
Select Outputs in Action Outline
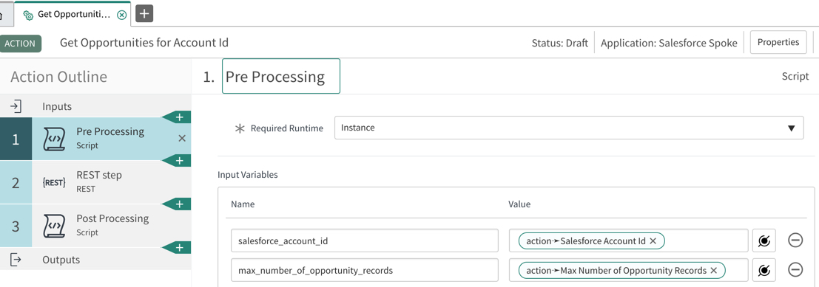(95, 260)
